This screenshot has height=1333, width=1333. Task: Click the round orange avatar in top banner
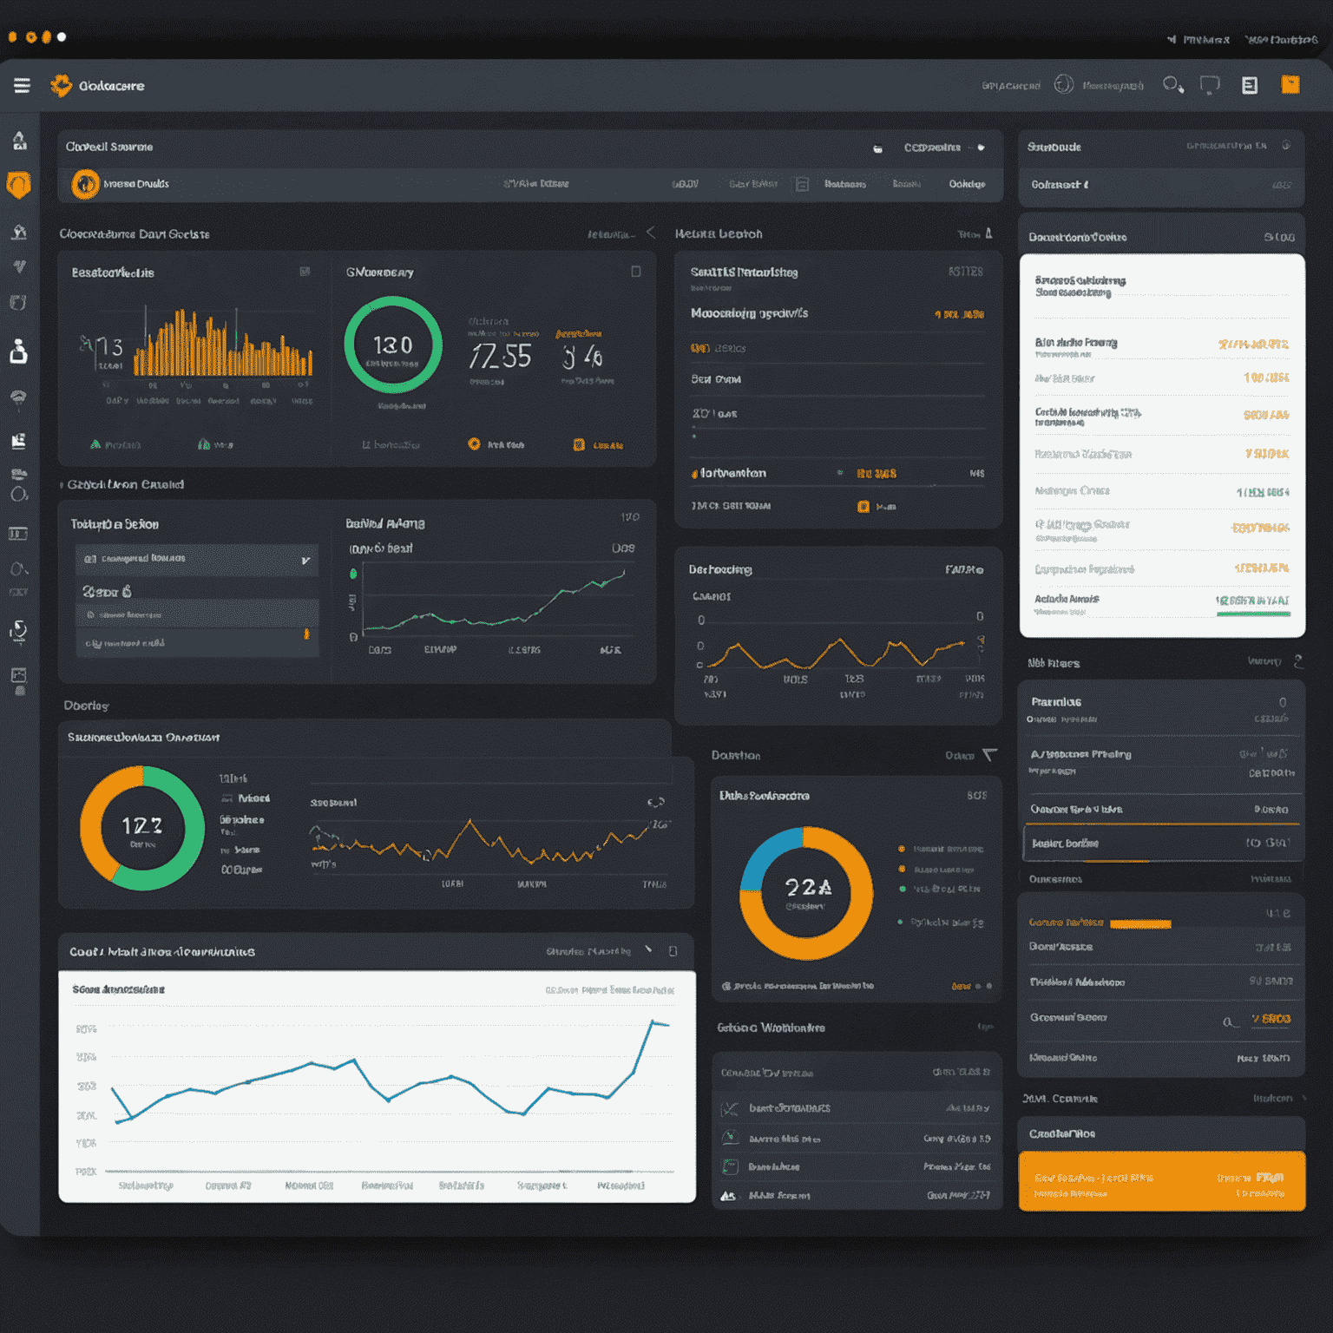point(85,184)
